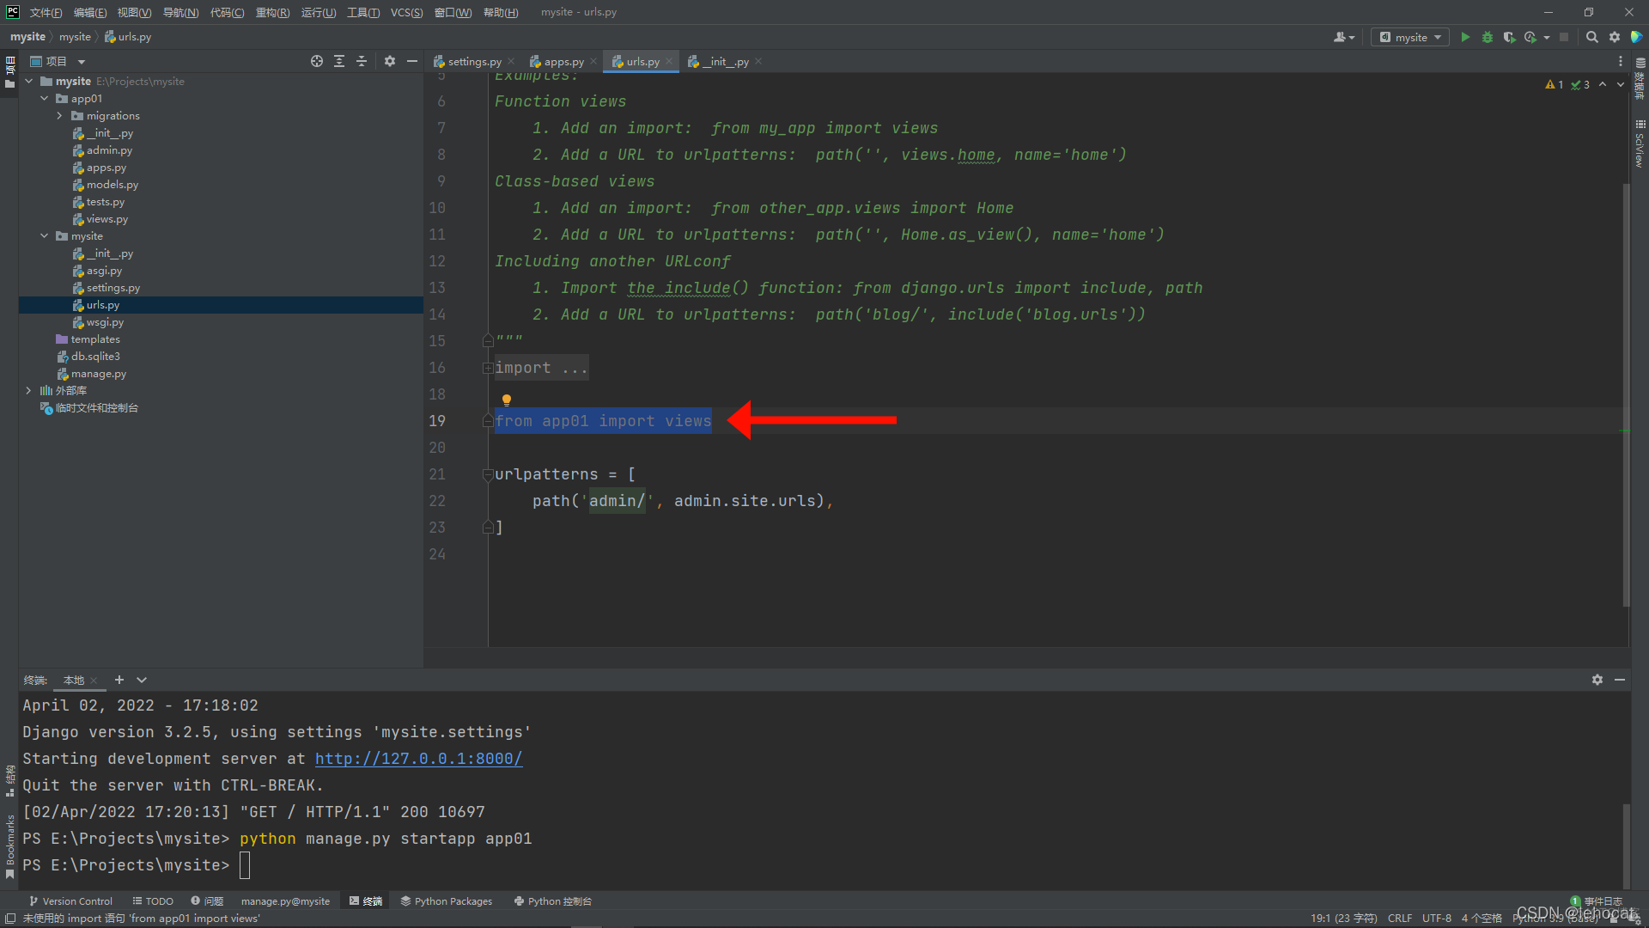
Task: Open terminal settings gear
Action: click(x=1597, y=680)
